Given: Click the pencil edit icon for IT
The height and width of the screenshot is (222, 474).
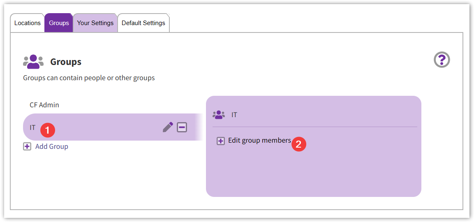Looking at the screenshot, I should (x=168, y=127).
